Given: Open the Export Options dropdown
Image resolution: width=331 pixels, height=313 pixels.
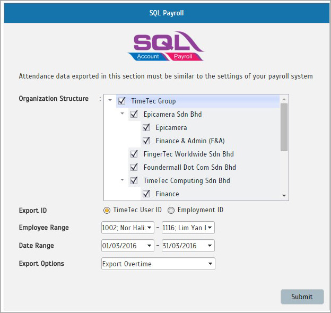Looking at the screenshot, I should tap(158, 264).
